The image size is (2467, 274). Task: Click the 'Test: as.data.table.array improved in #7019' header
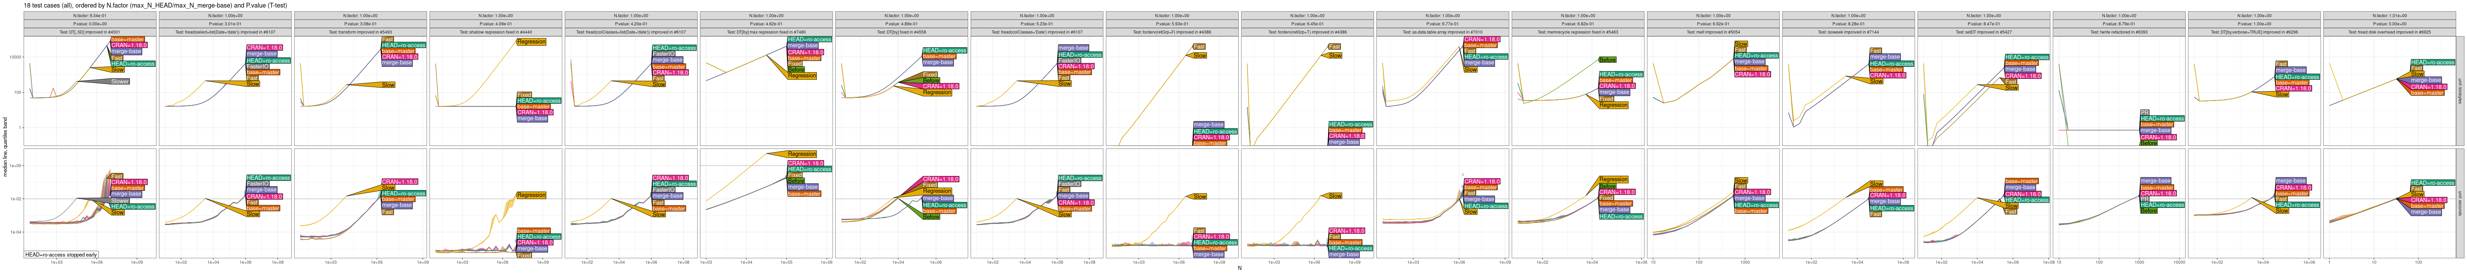[1442, 32]
